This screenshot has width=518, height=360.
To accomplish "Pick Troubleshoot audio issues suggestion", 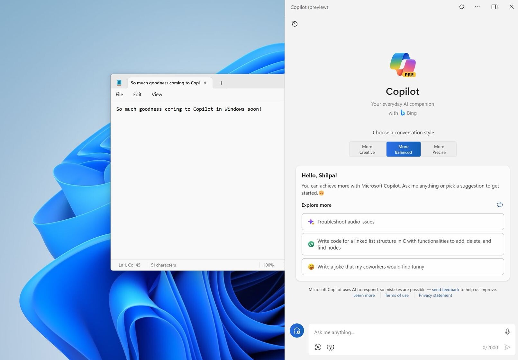I will pos(403,222).
